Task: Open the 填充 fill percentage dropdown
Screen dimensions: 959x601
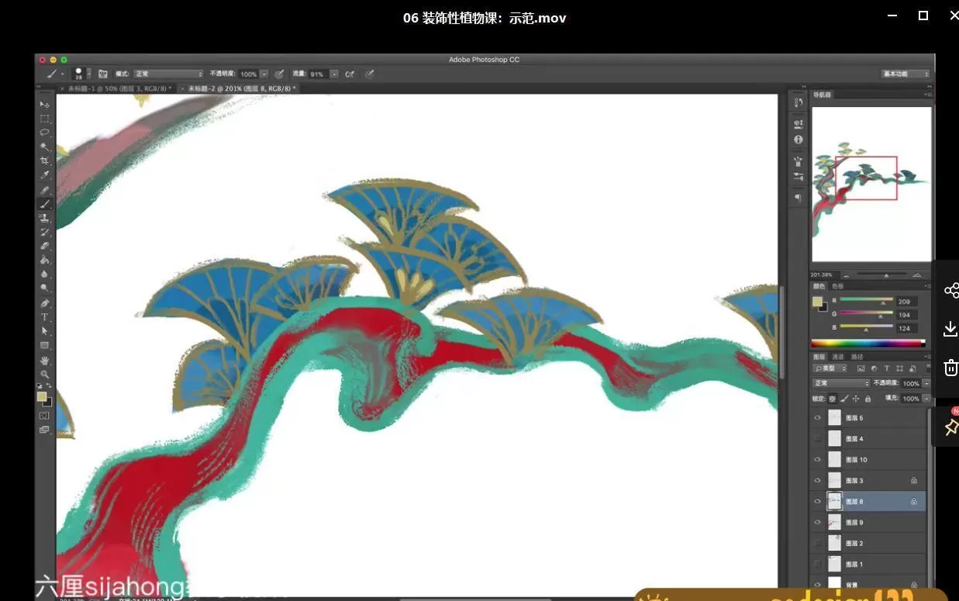Action: click(927, 398)
